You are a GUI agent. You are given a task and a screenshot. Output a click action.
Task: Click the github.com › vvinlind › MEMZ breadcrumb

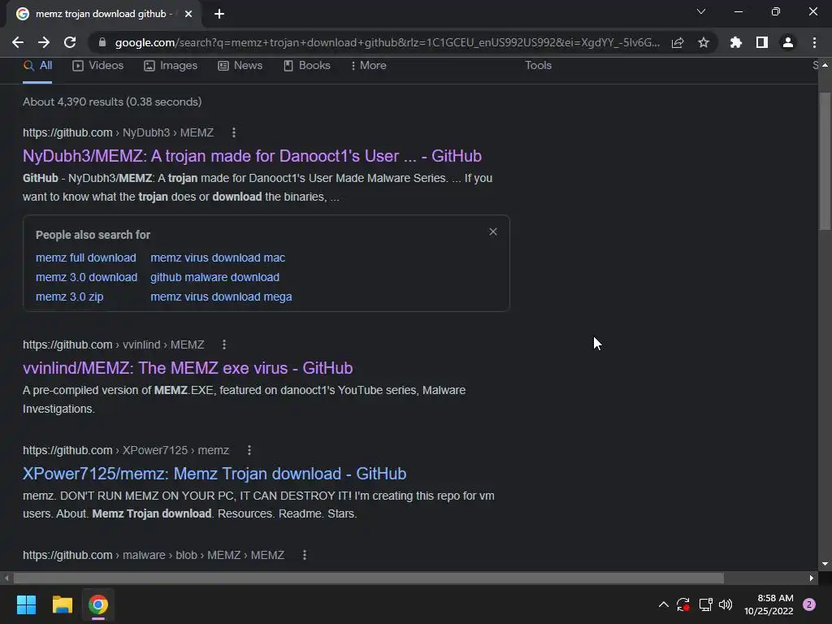[x=113, y=344]
